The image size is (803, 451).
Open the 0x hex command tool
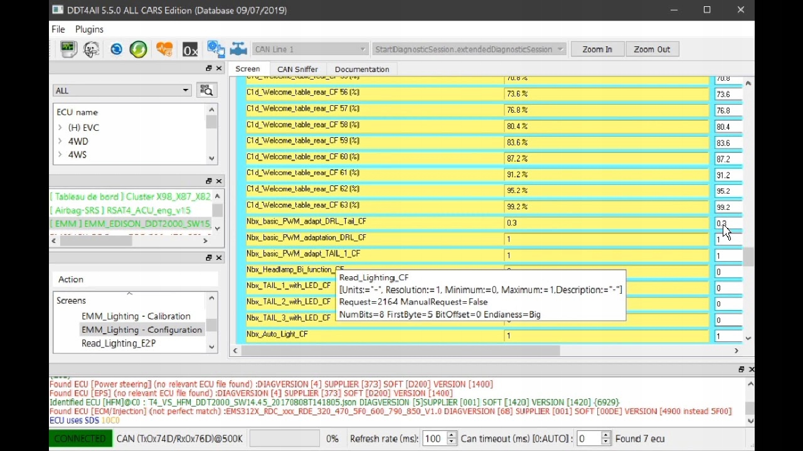click(x=189, y=49)
